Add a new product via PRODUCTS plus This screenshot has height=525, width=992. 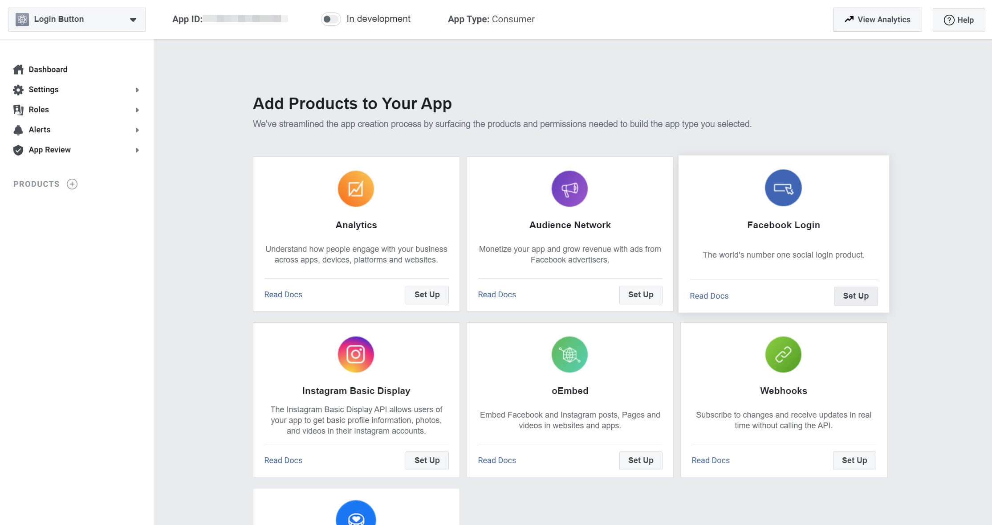pos(72,184)
